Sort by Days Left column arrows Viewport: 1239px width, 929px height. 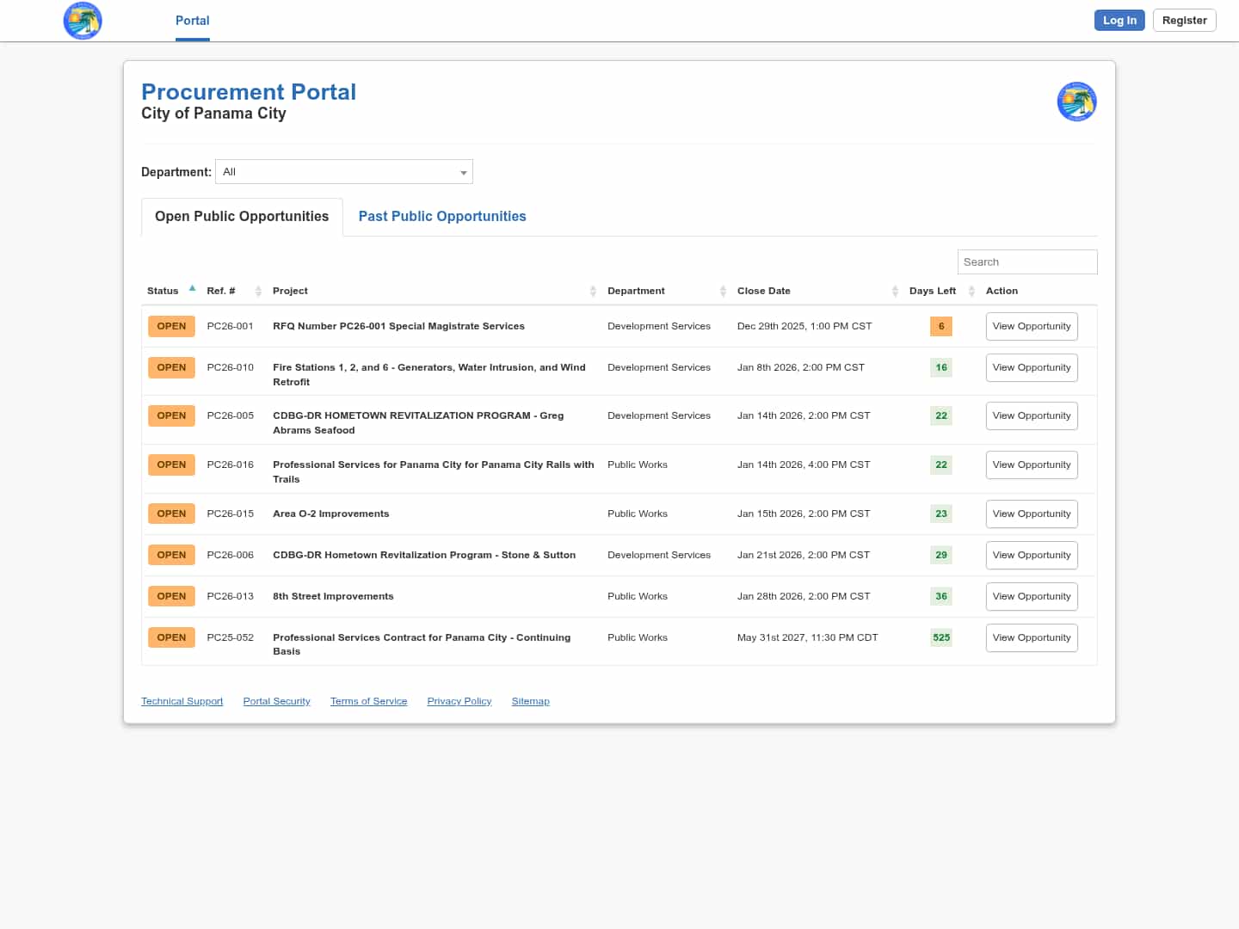coord(971,292)
